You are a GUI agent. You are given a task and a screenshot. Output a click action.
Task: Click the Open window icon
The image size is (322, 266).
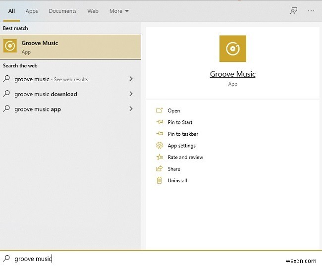point(159,110)
